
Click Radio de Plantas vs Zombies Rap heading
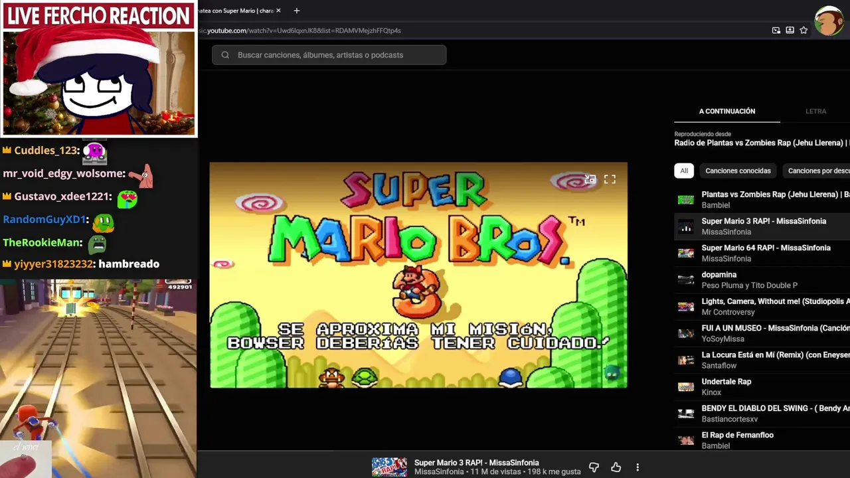tap(762, 143)
